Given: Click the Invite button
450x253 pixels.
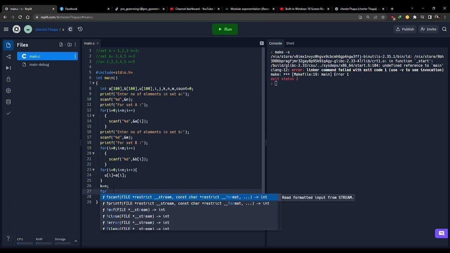Looking at the screenshot, I should pyautogui.click(x=428, y=29).
